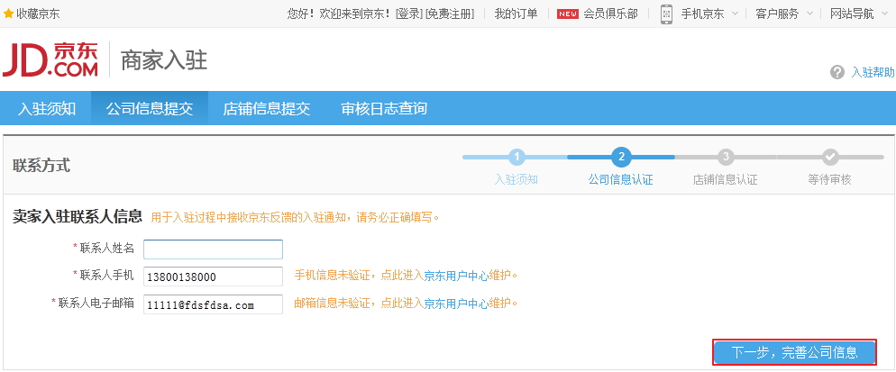The width and height of the screenshot is (896, 372).
Task: Open the 审核日志查询 tab
Action: tap(384, 108)
